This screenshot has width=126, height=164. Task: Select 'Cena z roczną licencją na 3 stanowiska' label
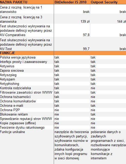coord(21,19)
